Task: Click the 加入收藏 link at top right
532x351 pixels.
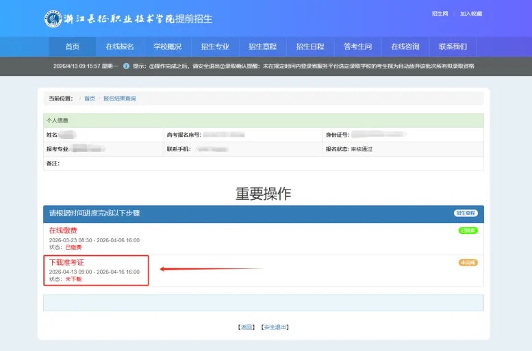Action: click(x=471, y=14)
